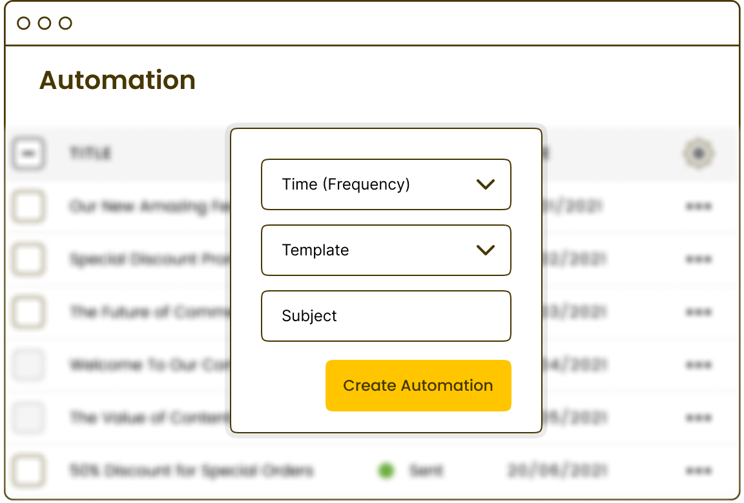Screen dimensions: 744x503
Task: Open the three-dot menu for 'The Value of Content' row
Action: coord(698,419)
